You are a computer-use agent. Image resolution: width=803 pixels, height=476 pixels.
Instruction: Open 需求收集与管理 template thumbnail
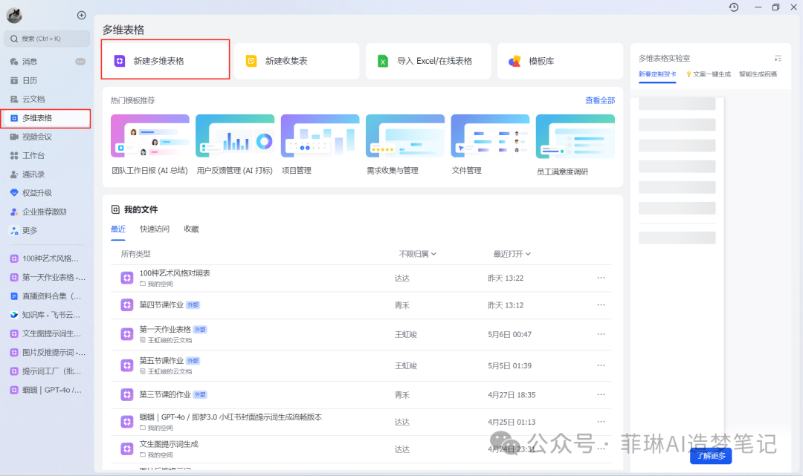point(405,136)
